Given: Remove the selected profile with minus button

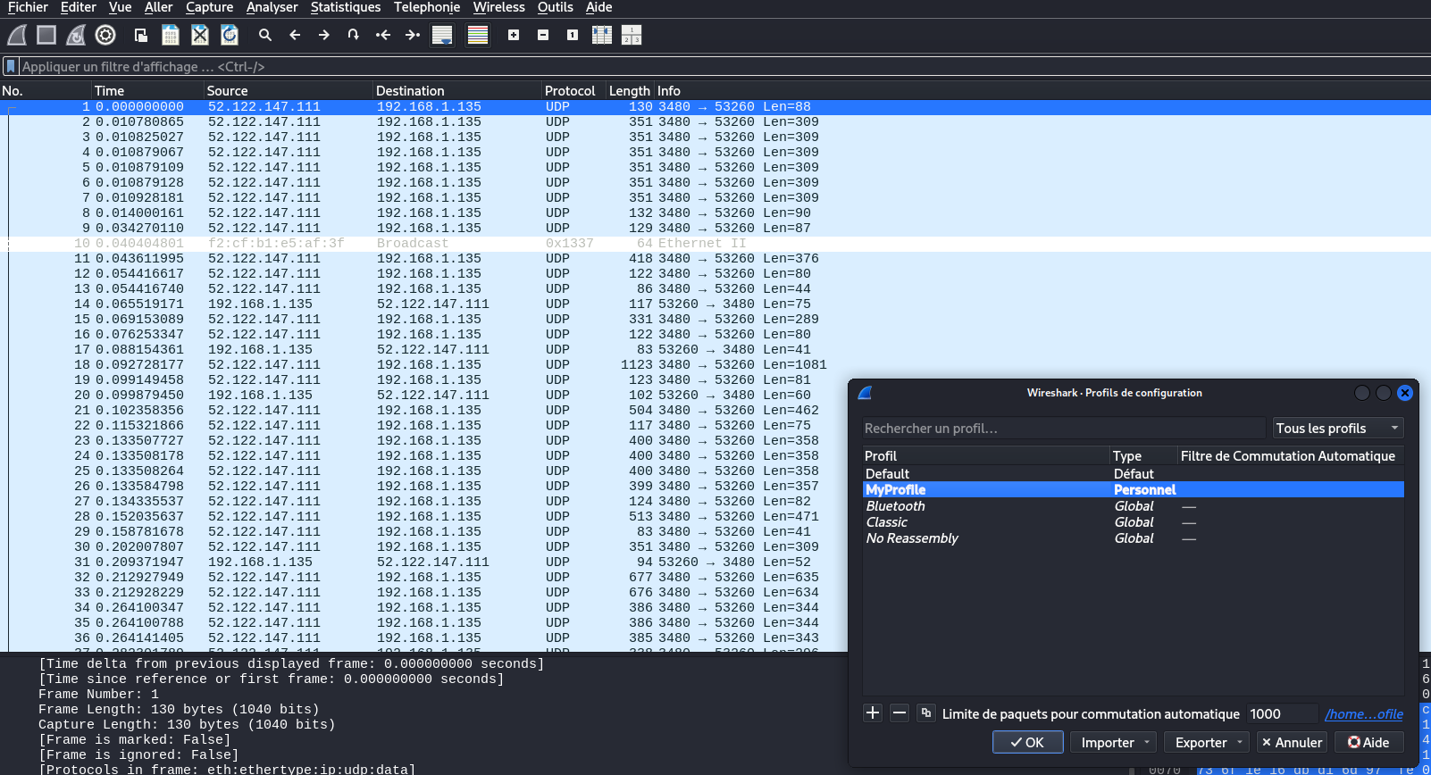Looking at the screenshot, I should click(900, 712).
